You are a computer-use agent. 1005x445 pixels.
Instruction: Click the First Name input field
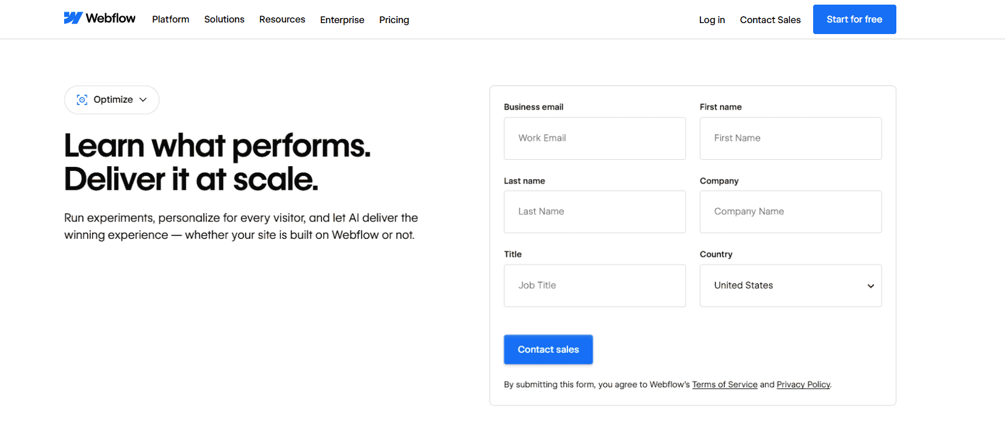coord(790,138)
